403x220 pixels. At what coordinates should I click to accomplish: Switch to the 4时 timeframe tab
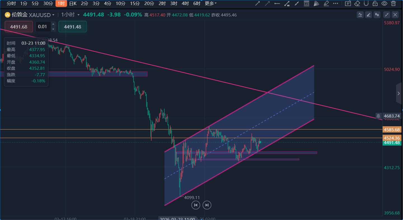click(x=185, y=4)
